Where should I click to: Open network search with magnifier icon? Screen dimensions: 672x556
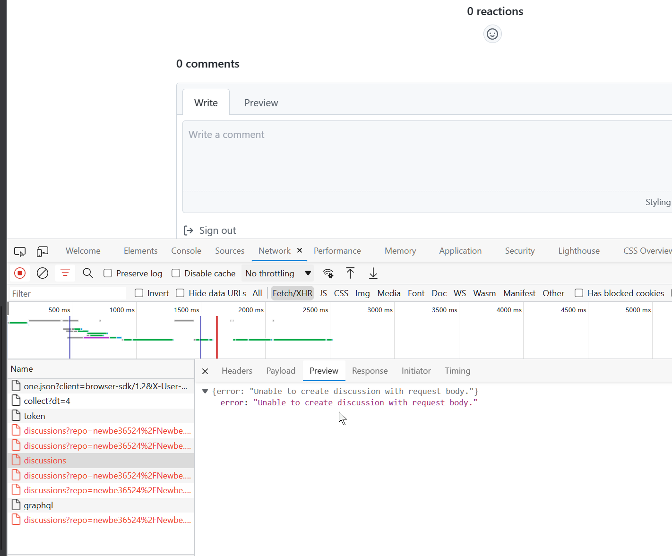click(87, 273)
